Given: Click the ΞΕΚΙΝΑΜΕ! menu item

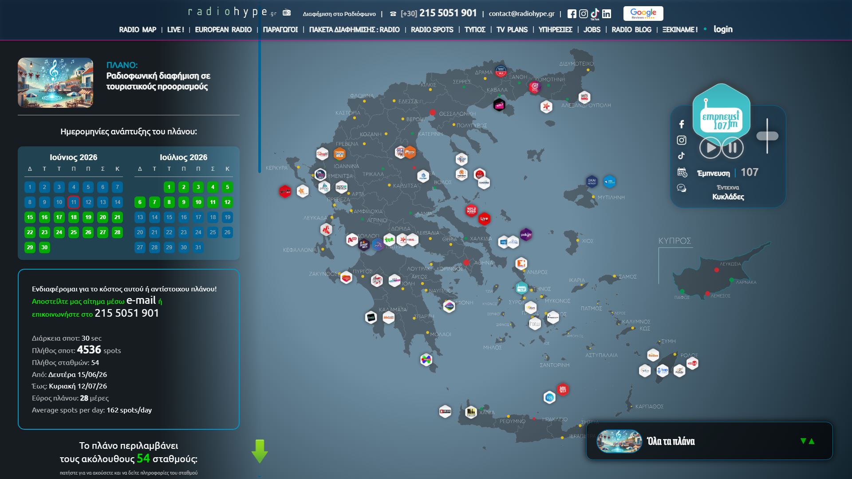Looking at the screenshot, I should (x=680, y=30).
